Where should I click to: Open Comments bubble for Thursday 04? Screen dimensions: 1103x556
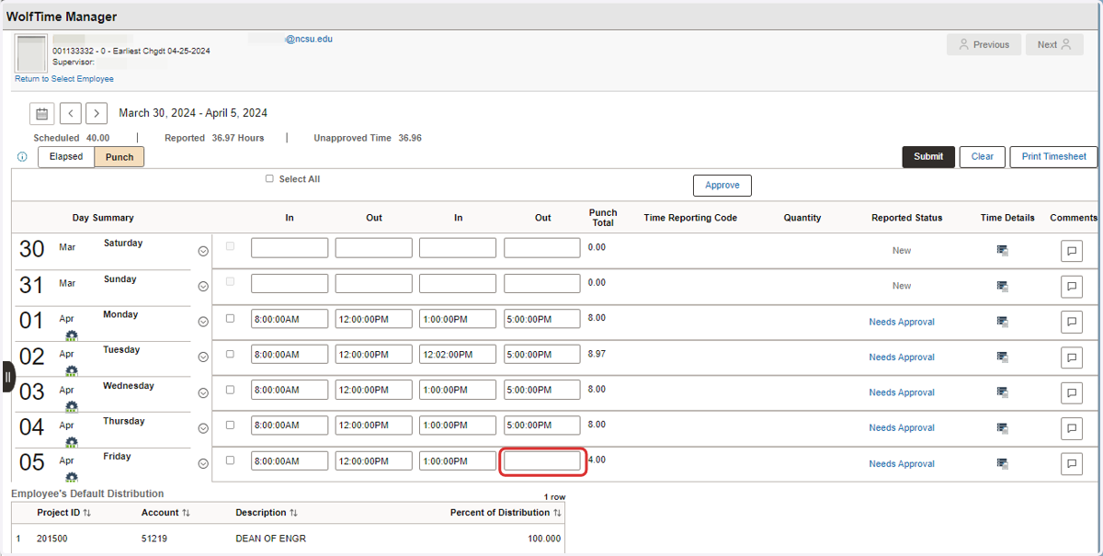1071,428
